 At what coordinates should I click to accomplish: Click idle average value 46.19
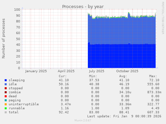pyautogui.click(x=124, y=84)
